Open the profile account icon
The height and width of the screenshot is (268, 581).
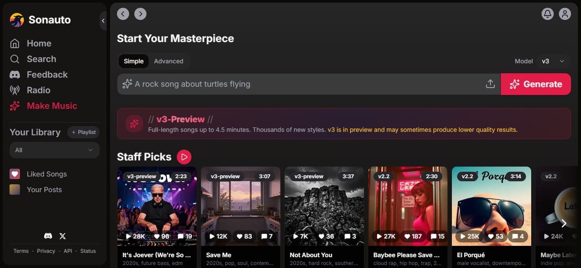click(565, 13)
